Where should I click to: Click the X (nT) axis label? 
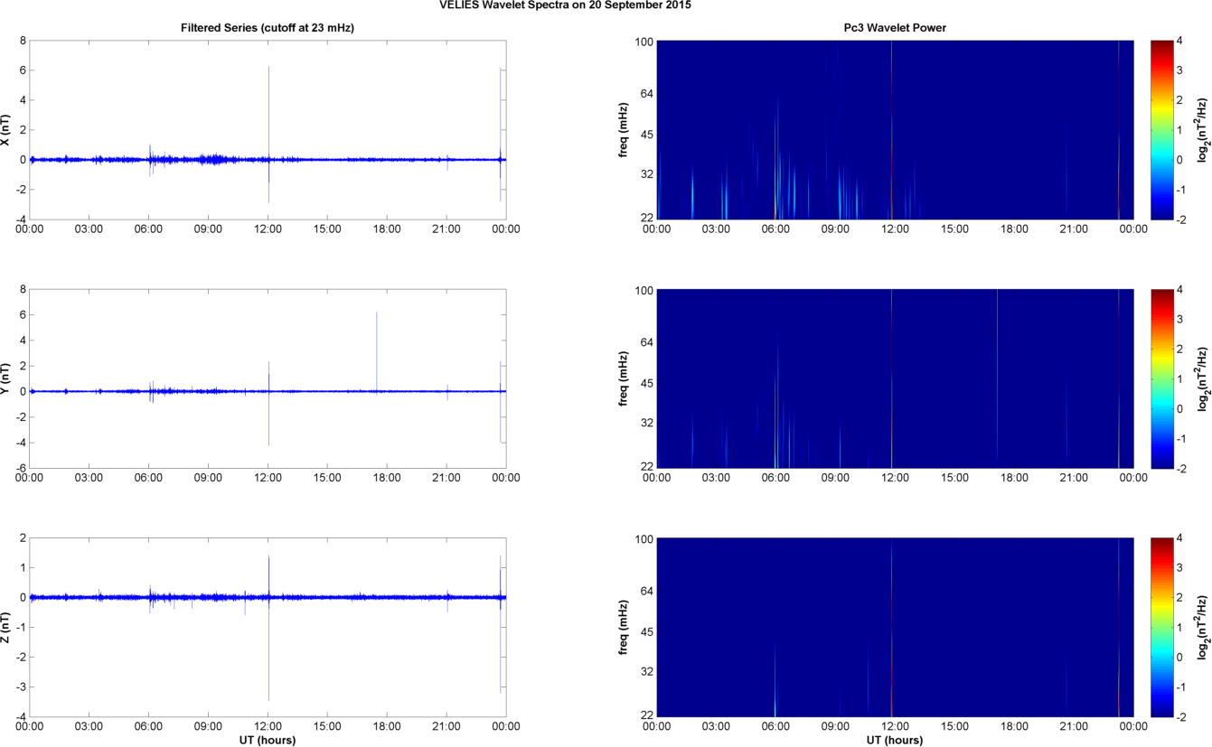tap(6, 130)
